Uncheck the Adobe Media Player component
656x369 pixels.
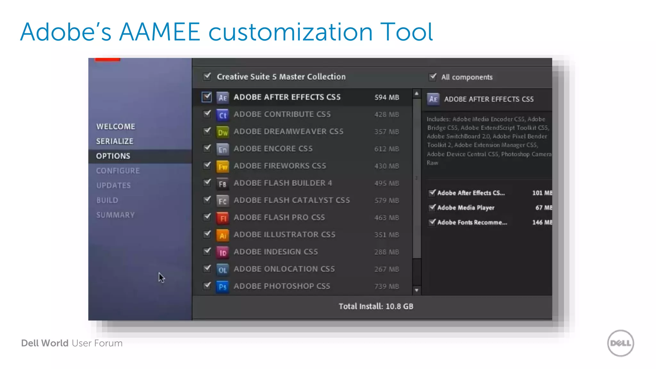[432, 208]
